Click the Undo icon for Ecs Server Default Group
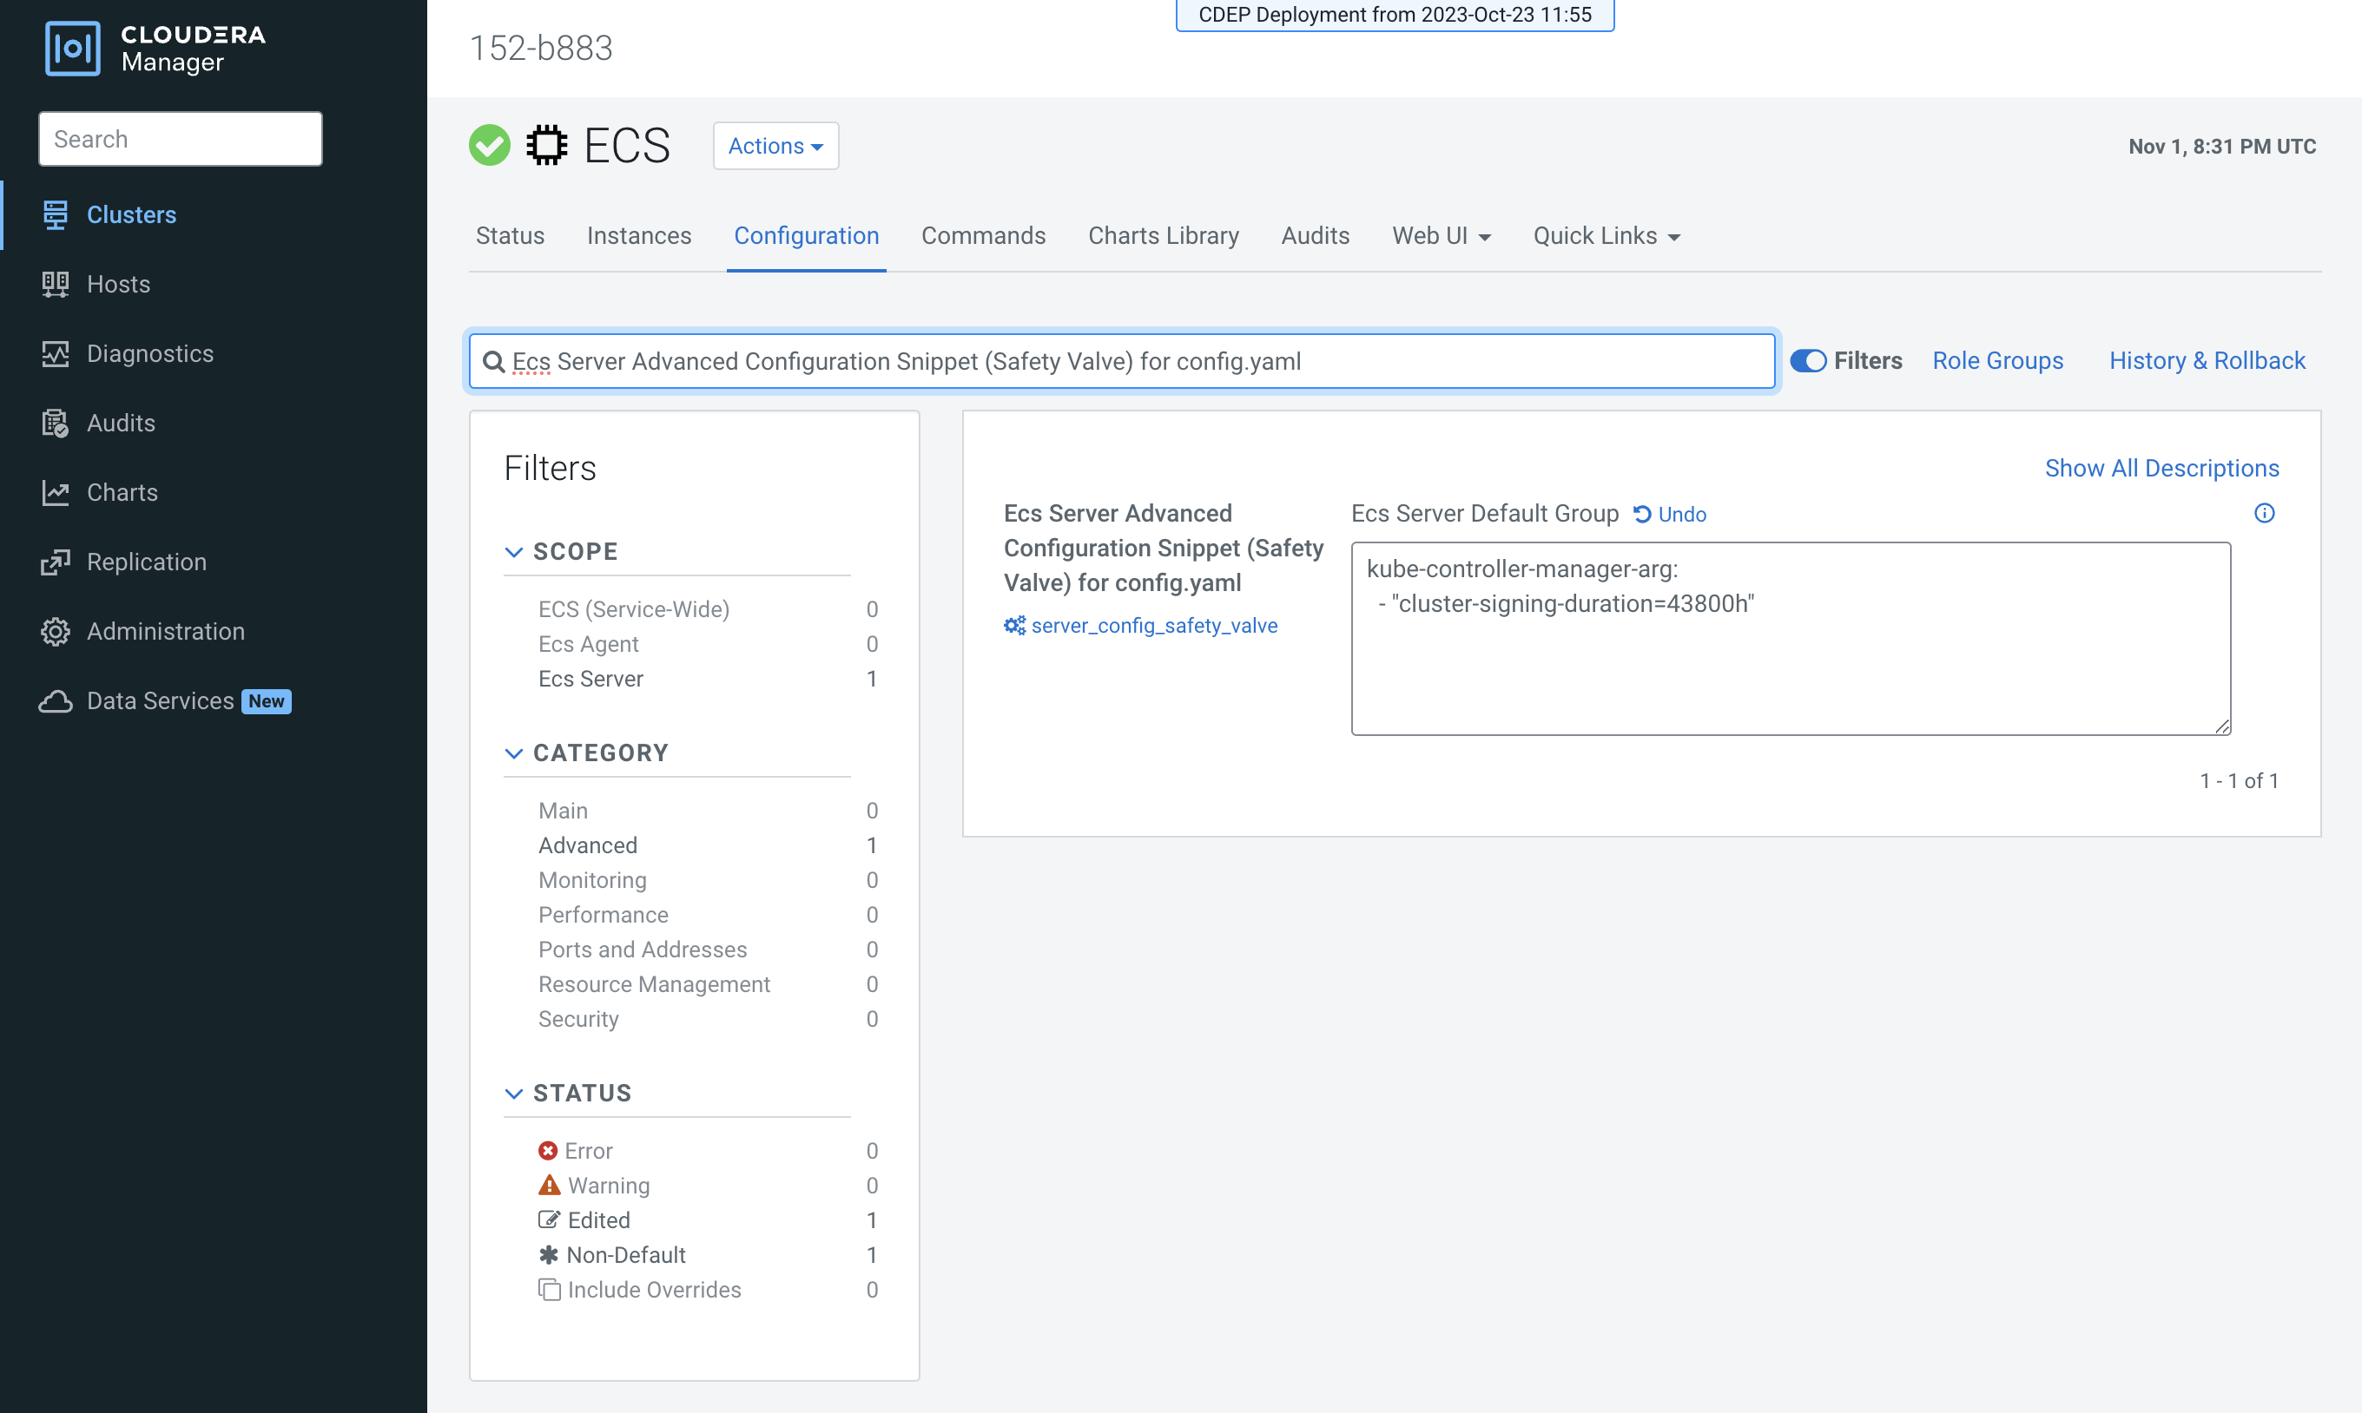Image resolution: width=2362 pixels, height=1413 pixels. point(1642,514)
